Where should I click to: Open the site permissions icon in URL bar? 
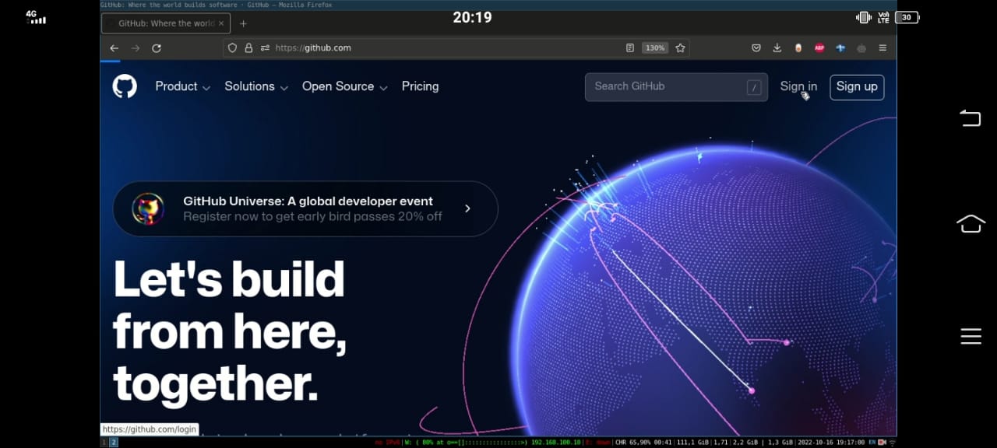point(266,48)
